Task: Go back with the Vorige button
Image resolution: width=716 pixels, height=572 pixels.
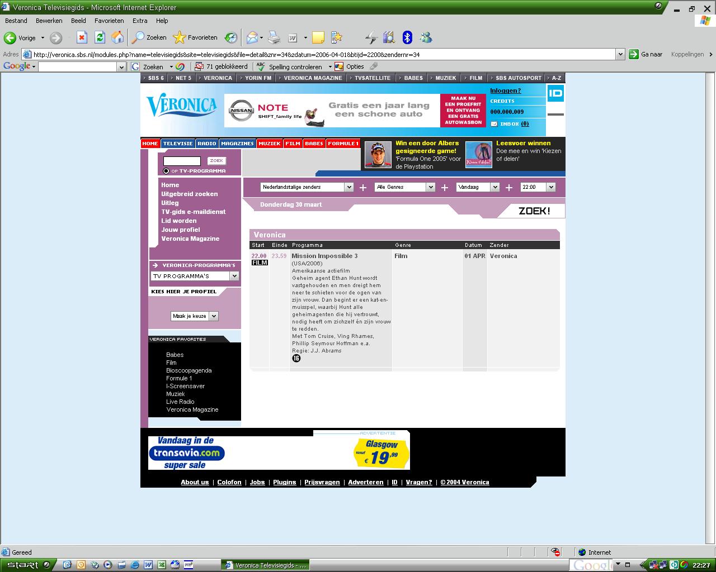Action: [x=20, y=38]
